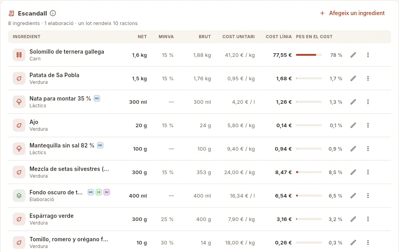This screenshot has height=252, width=399.
Task: Click the meat category icon for Solomillo
Action: (19, 55)
